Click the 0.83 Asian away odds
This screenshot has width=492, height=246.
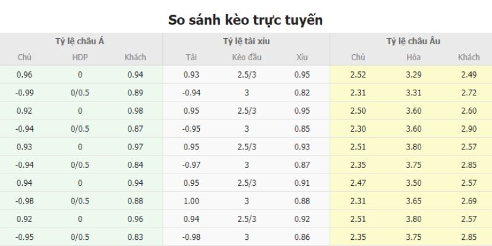coord(135,237)
